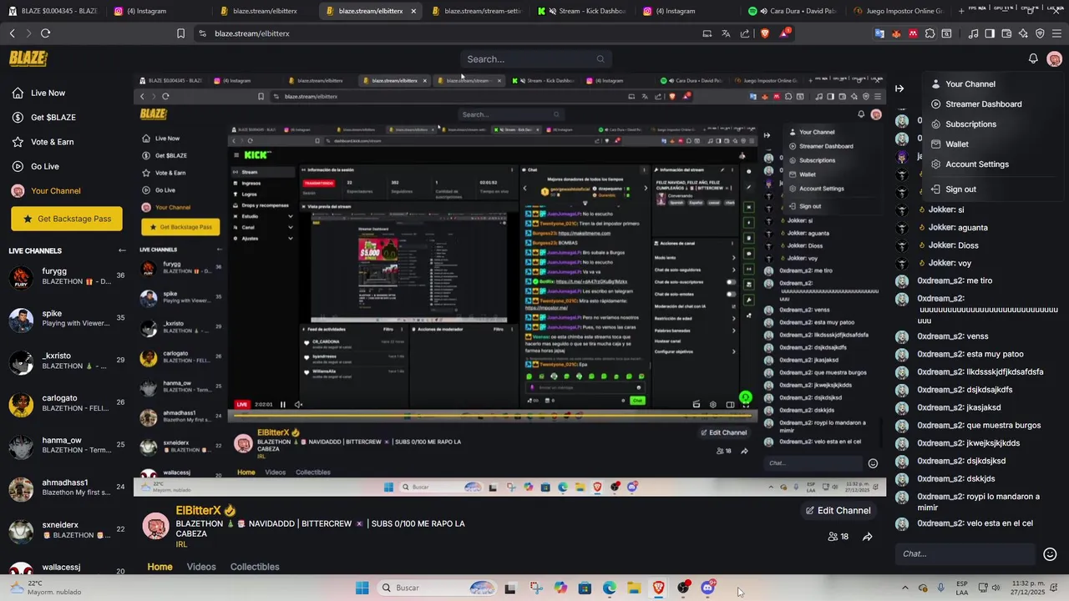Open Brave's hamburger main menu
This screenshot has width=1069, height=601.
tap(1057, 33)
